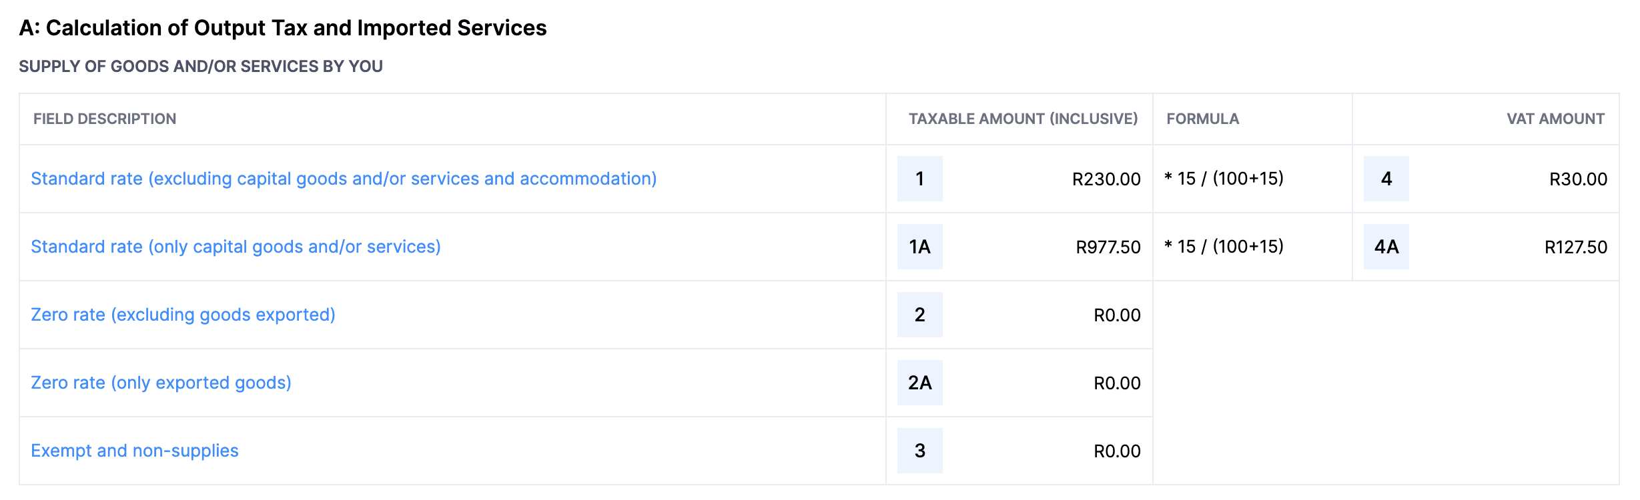This screenshot has width=1640, height=500.
Task: Click field number 4 badge
Action: 1386,179
